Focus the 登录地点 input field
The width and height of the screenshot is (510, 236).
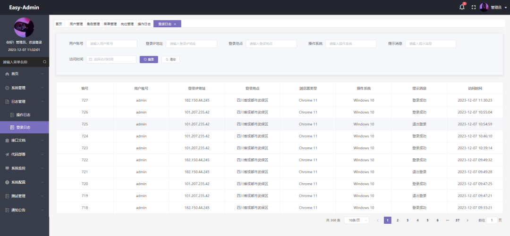coord(271,43)
